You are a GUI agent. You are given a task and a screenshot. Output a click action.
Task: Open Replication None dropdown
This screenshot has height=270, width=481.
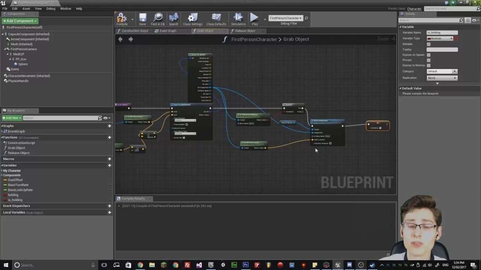(x=442, y=78)
